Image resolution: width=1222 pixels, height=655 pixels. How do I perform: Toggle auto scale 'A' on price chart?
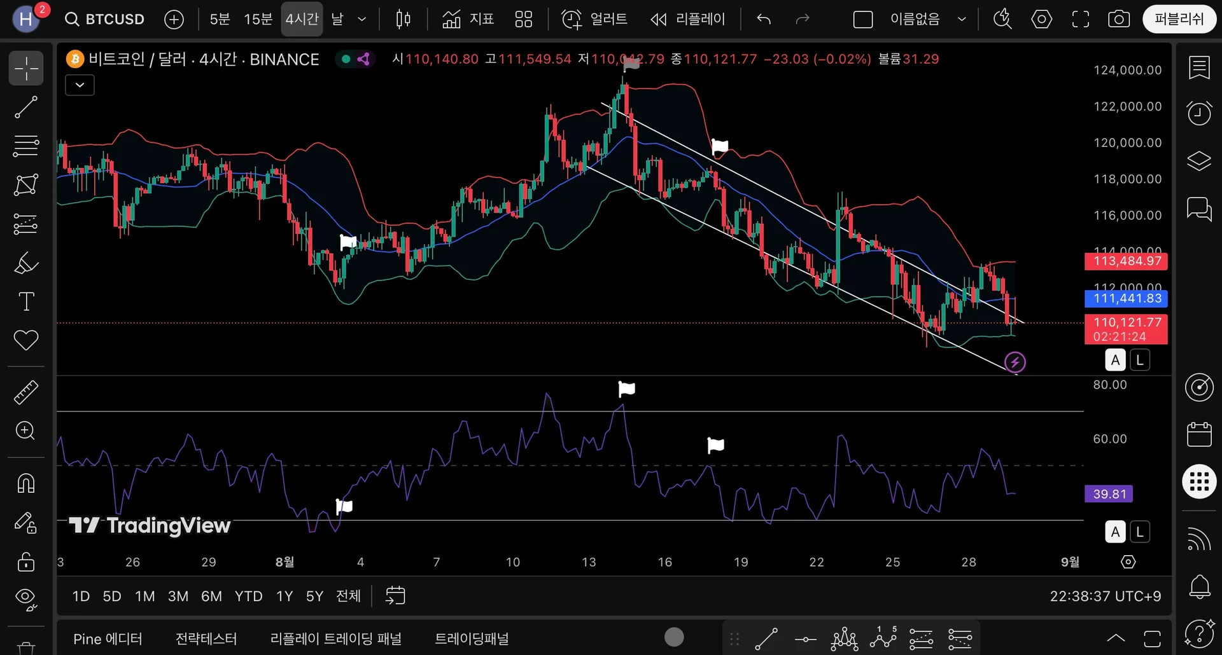click(1115, 360)
